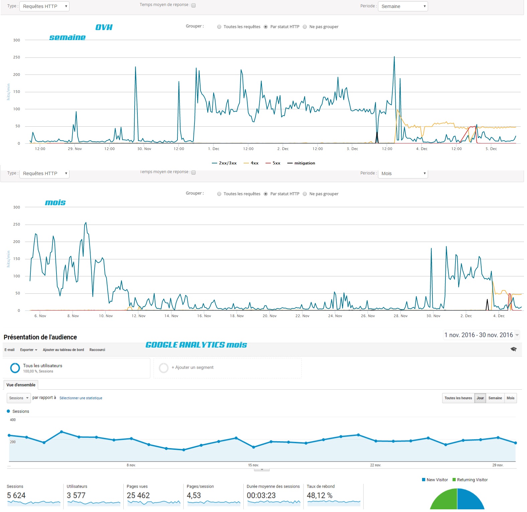The width and height of the screenshot is (527, 512).
Task: Click the Sessions sparkline thumbnail
Action: [34, 502]
